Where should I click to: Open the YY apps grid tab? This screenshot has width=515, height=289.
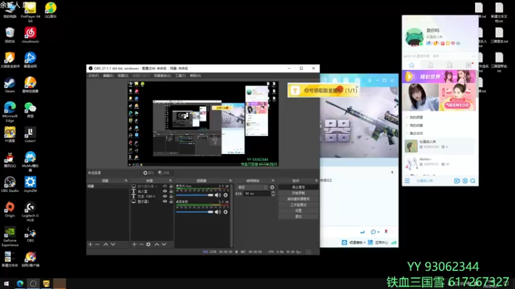tap(469, 66)
